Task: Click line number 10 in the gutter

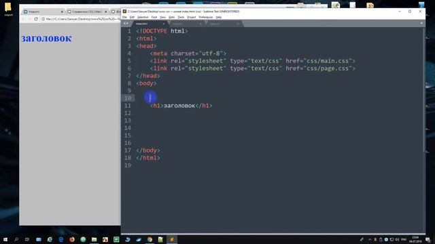Action: coord(128,98)
